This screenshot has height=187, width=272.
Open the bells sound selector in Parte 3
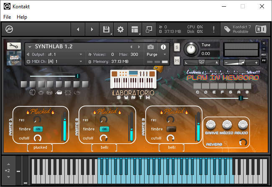click(x=172, y=147)
